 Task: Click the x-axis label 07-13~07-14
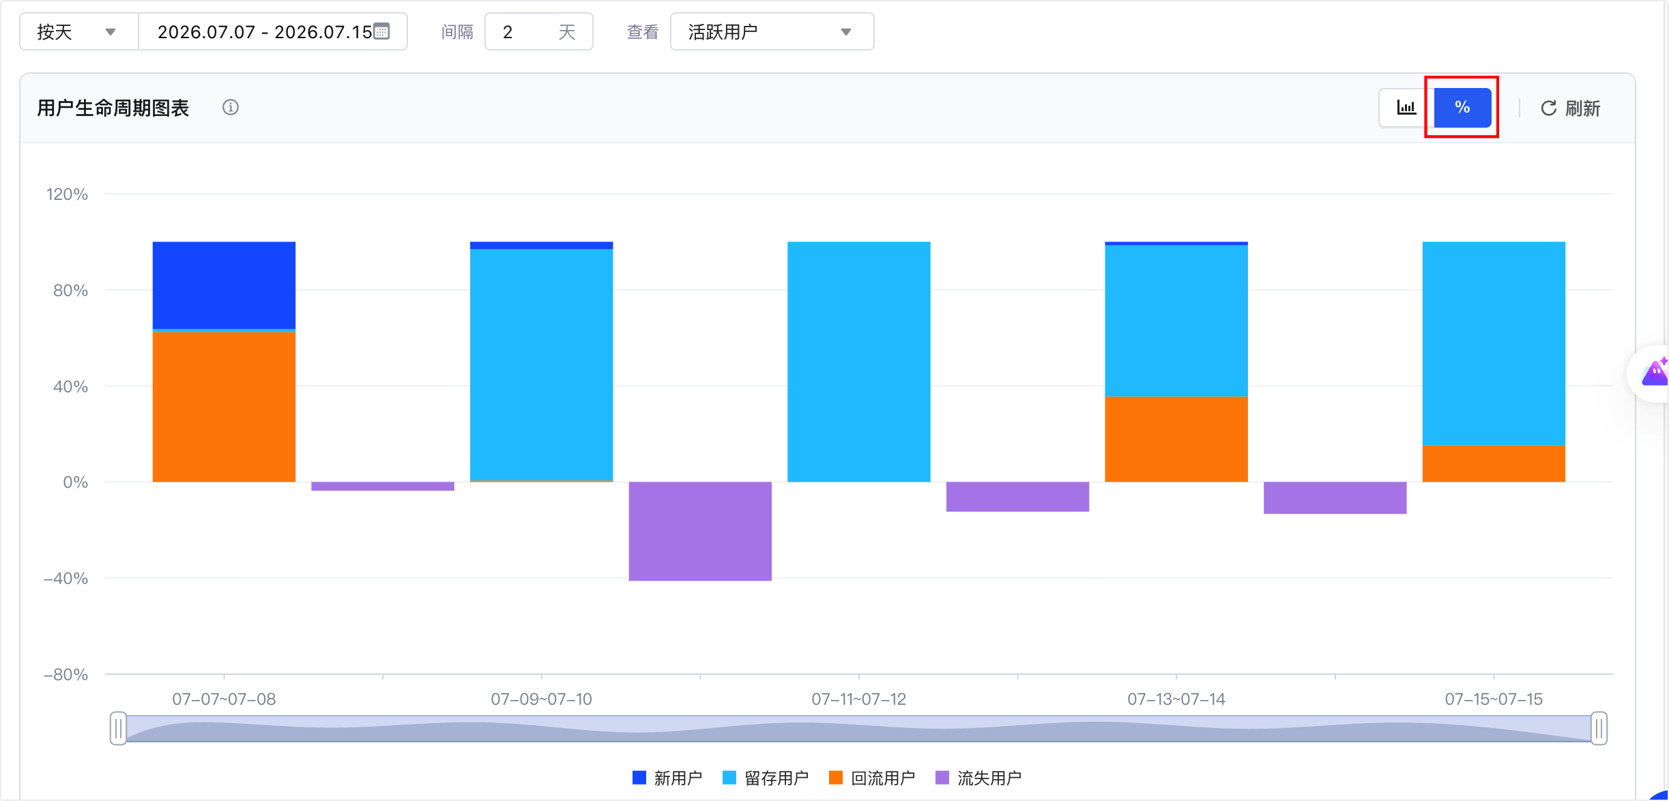click(1176, 699)
